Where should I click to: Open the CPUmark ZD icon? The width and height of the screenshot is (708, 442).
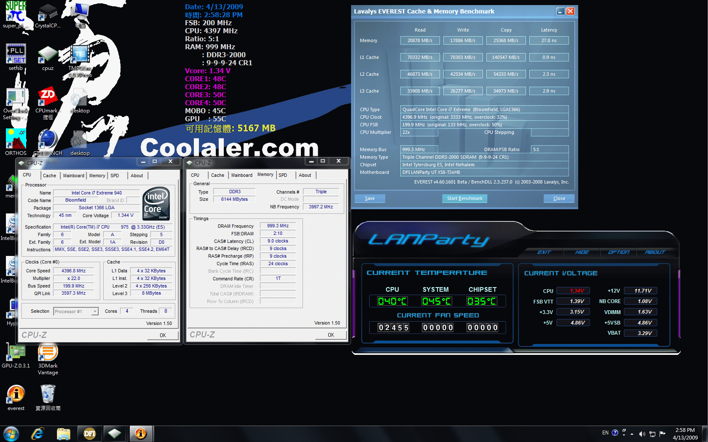(48, 103)
